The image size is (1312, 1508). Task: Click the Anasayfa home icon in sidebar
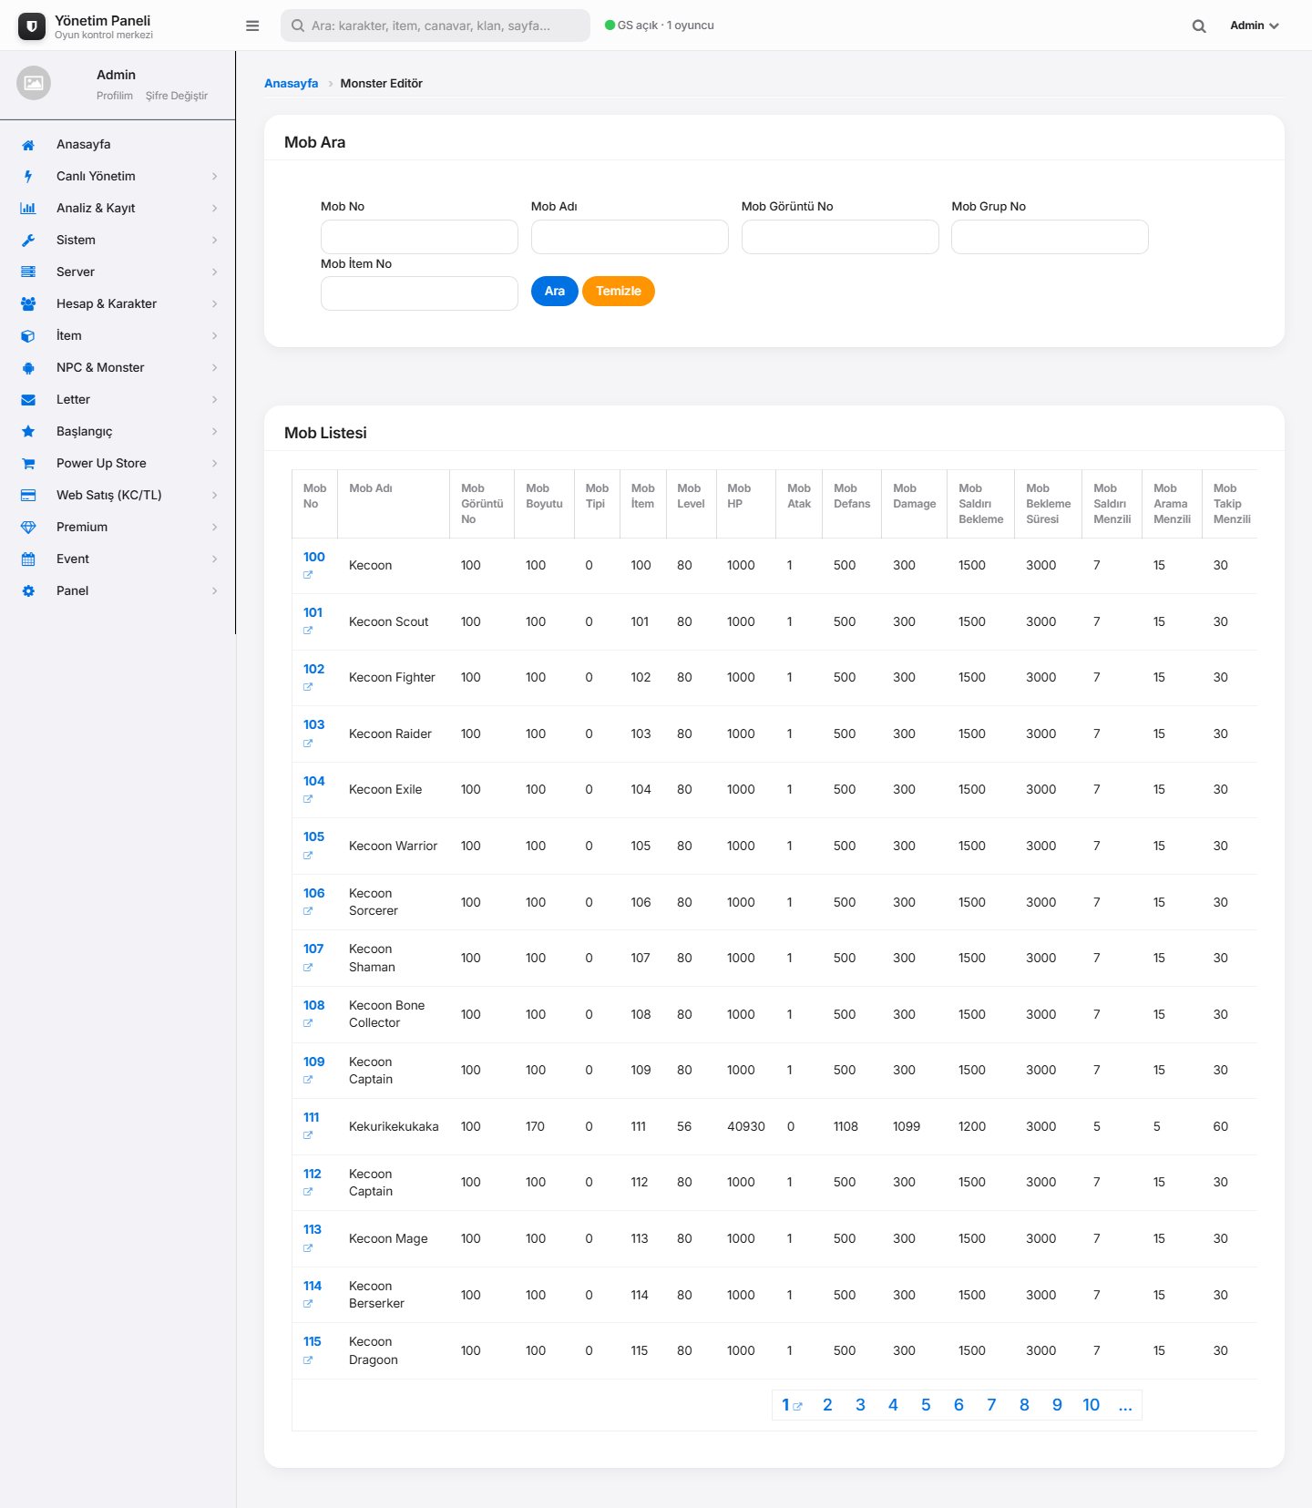tap(28, 145)
